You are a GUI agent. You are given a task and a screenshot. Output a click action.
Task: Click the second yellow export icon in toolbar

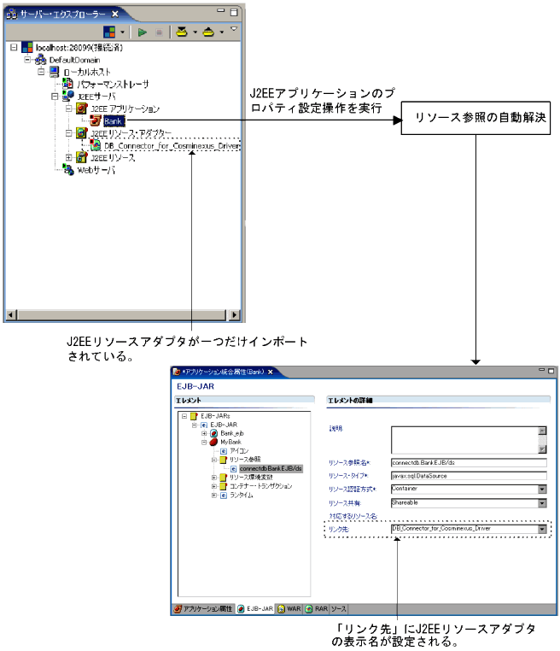point(208,32)
